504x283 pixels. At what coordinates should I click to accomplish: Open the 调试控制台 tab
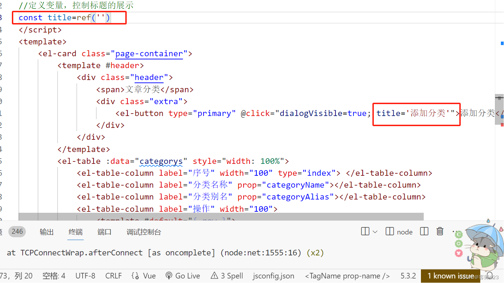click(144, 232)
